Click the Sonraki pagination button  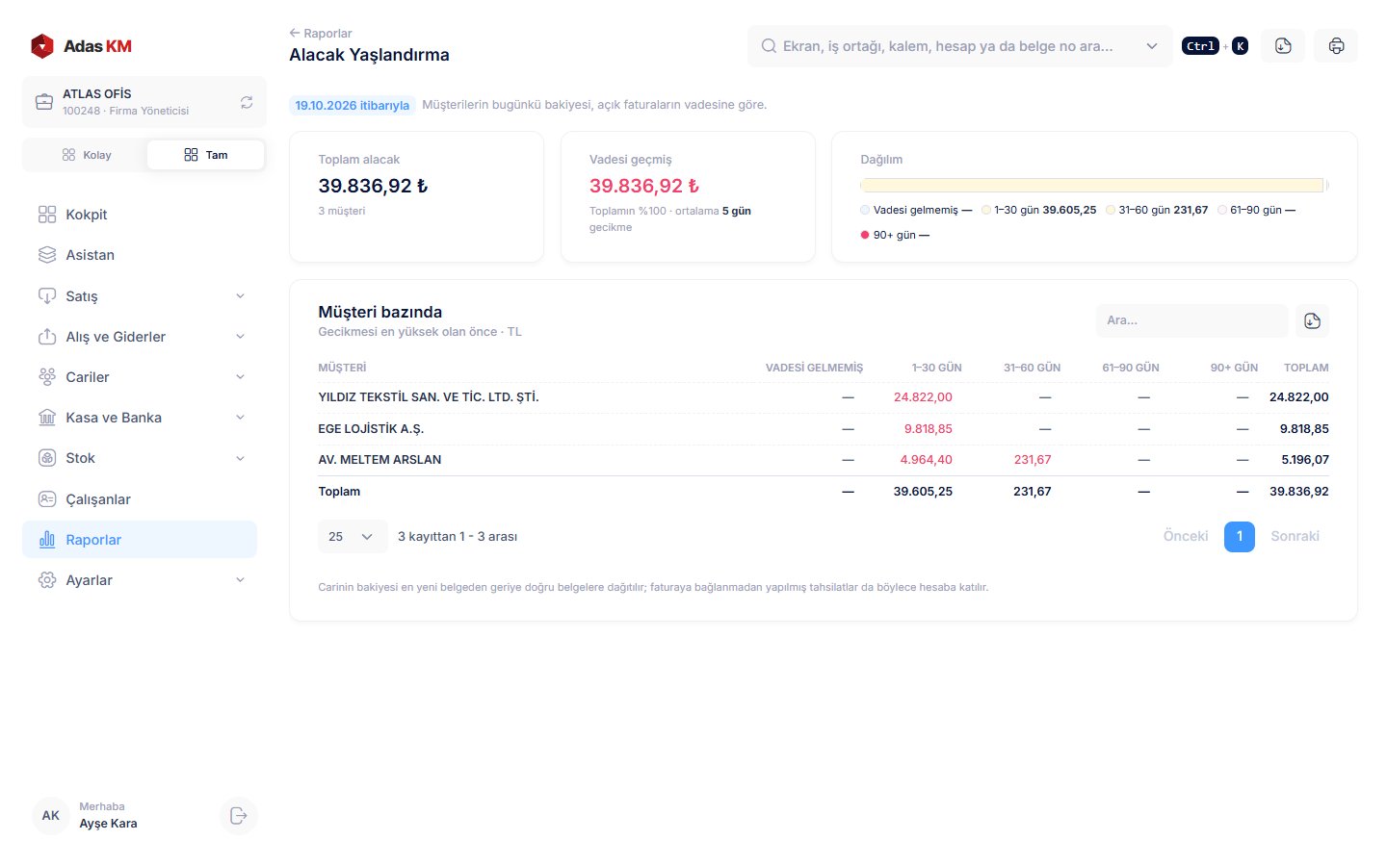click(1295, 536)
